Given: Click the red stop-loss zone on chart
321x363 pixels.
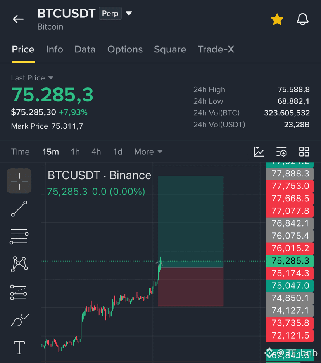Looking at the screenshot, I should [x=191, y=287].
